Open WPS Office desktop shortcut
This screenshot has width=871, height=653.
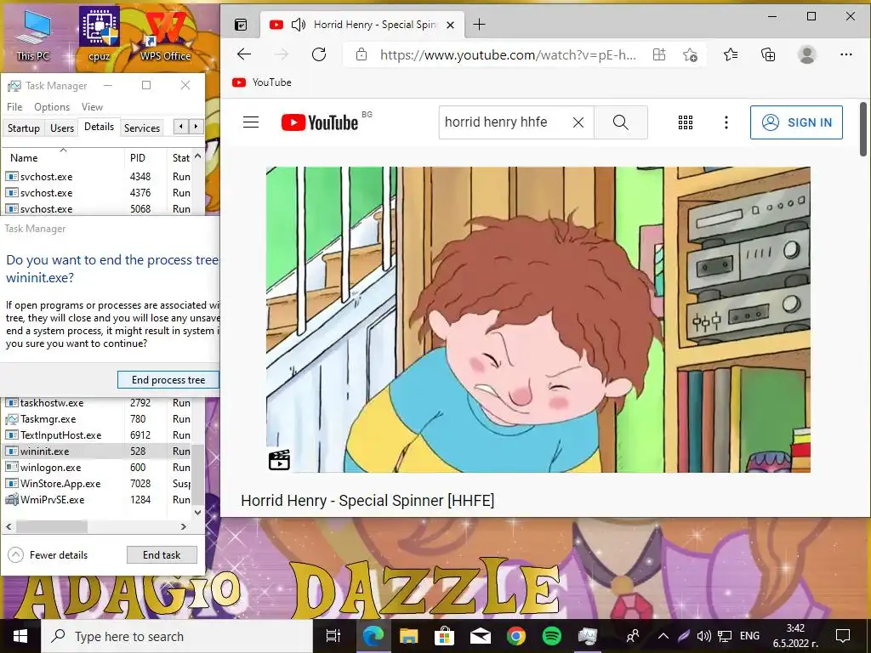pos(165,36)
